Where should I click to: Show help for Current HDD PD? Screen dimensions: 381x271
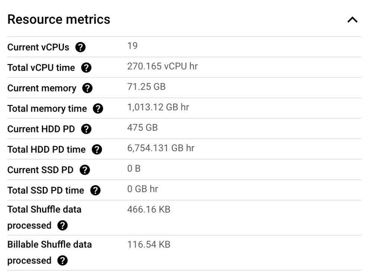click(86, 129)
